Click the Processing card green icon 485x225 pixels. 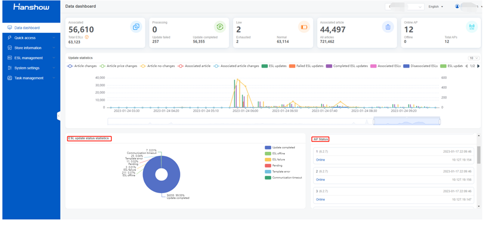[x=220, y=27]
